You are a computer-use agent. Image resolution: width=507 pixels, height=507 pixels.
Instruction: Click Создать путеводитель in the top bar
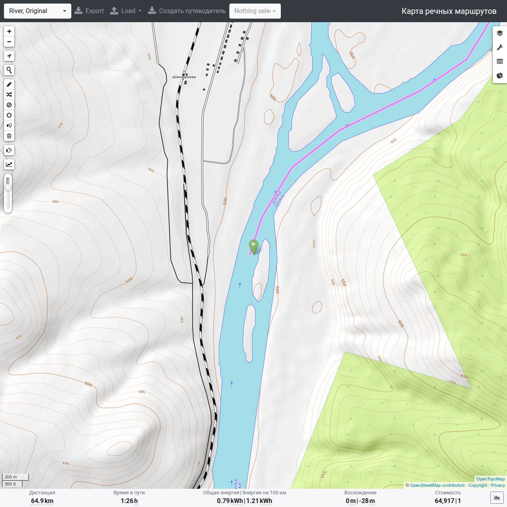click(x=187, y=11)
